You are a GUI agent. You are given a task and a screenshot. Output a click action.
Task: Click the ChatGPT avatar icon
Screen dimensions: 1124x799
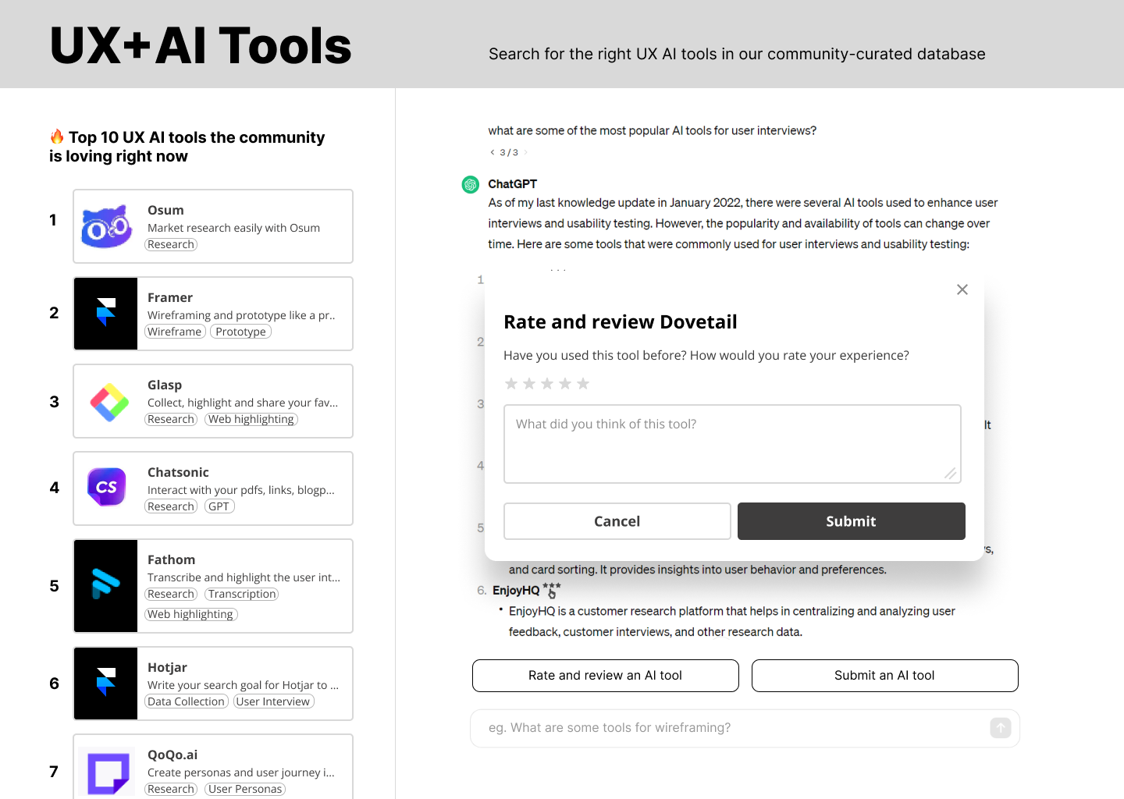[x=470, y=184]
